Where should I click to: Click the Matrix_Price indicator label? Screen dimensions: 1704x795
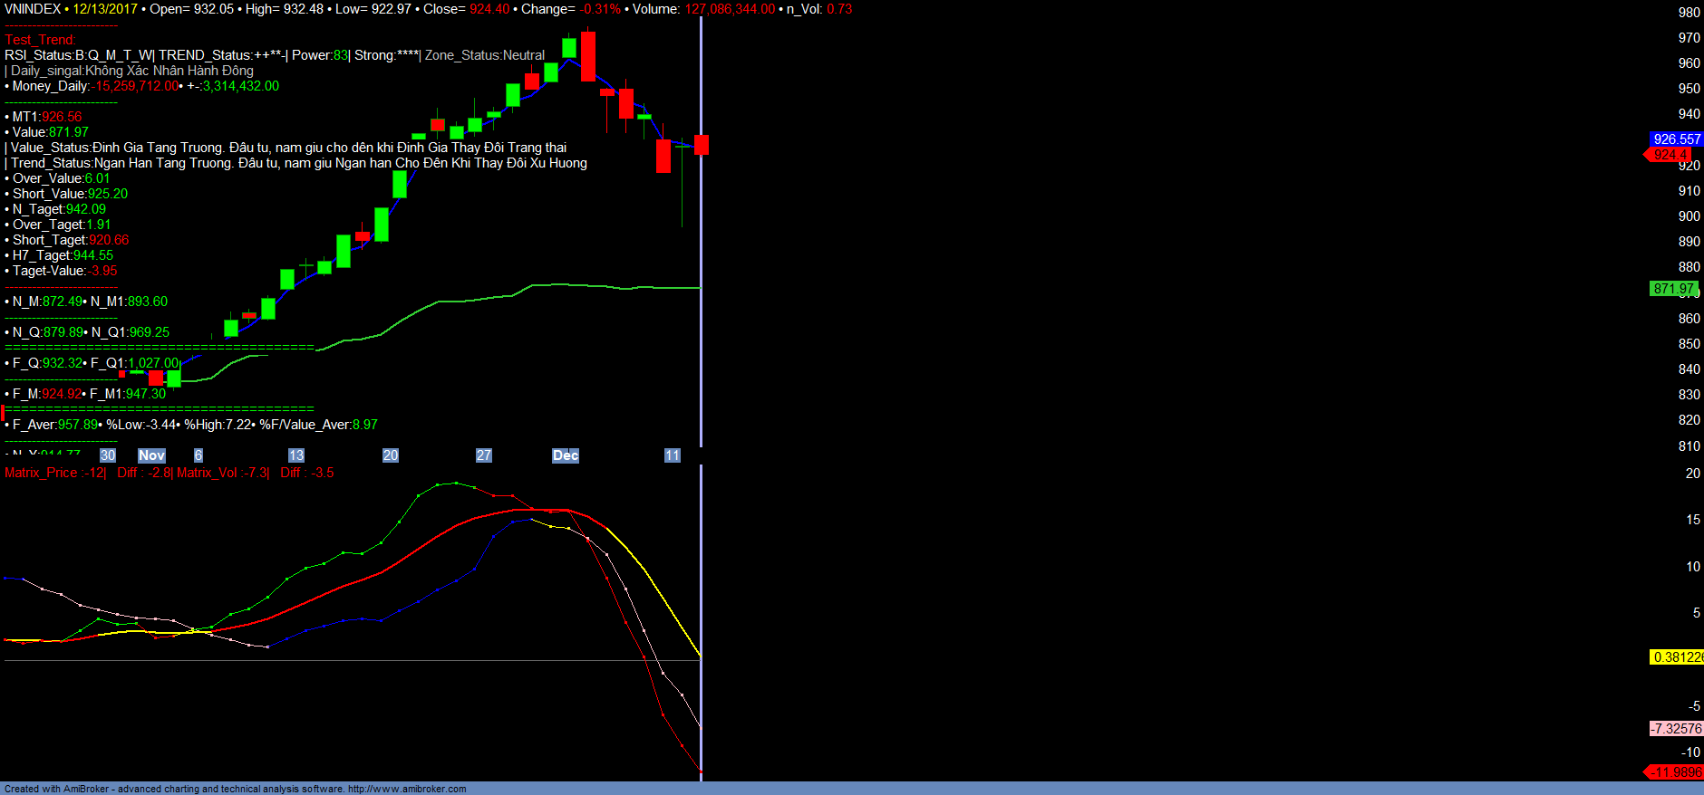(54, 473)
